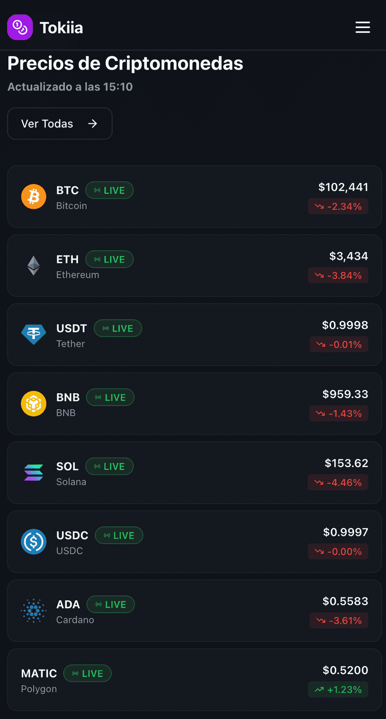Click the Tokiia logo icon

[x=20, y=27]
